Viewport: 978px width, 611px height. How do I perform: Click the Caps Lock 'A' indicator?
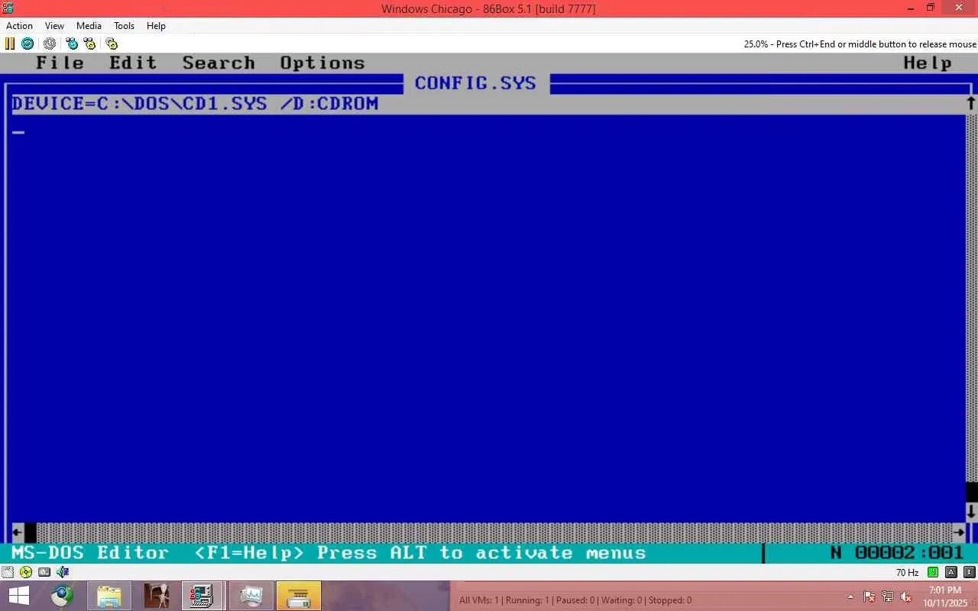coord(951,572)
